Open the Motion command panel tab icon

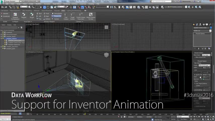click(204, 25)
